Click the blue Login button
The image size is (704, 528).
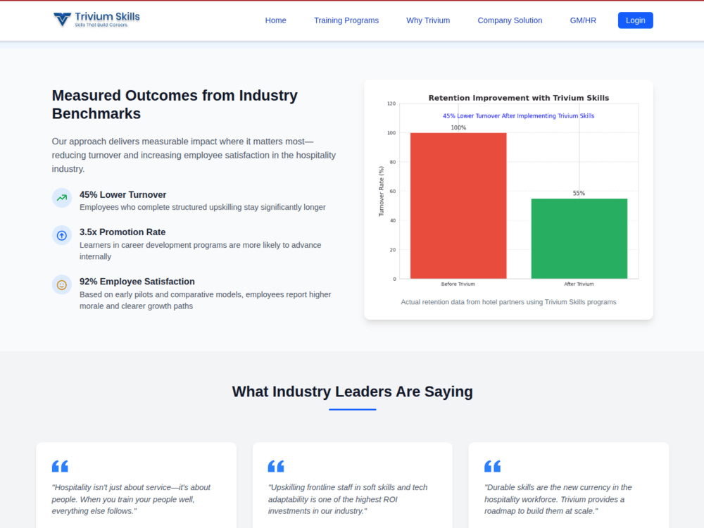[635, 20]
